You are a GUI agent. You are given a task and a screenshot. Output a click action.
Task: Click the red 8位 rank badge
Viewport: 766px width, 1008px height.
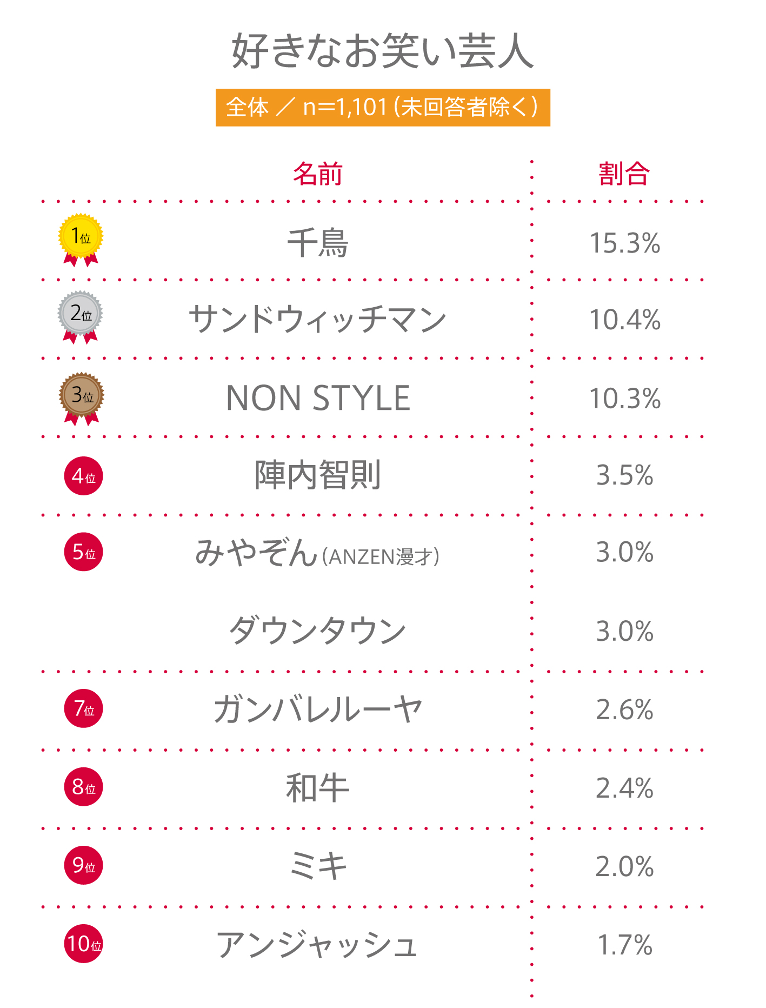coord(84,787)
